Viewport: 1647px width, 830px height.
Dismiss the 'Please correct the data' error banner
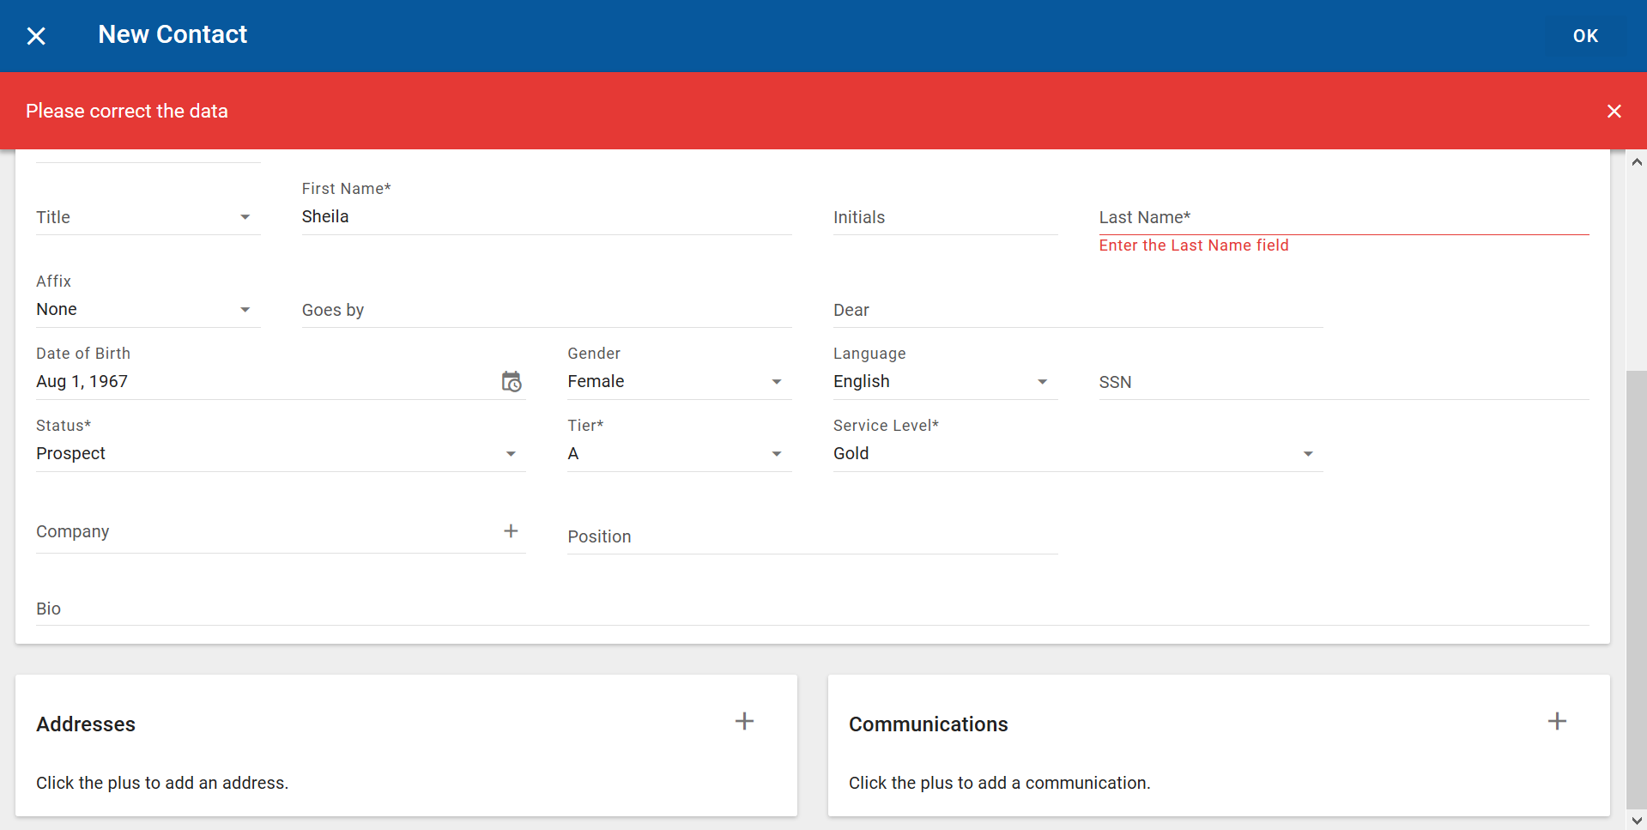tap(1614, 111)
